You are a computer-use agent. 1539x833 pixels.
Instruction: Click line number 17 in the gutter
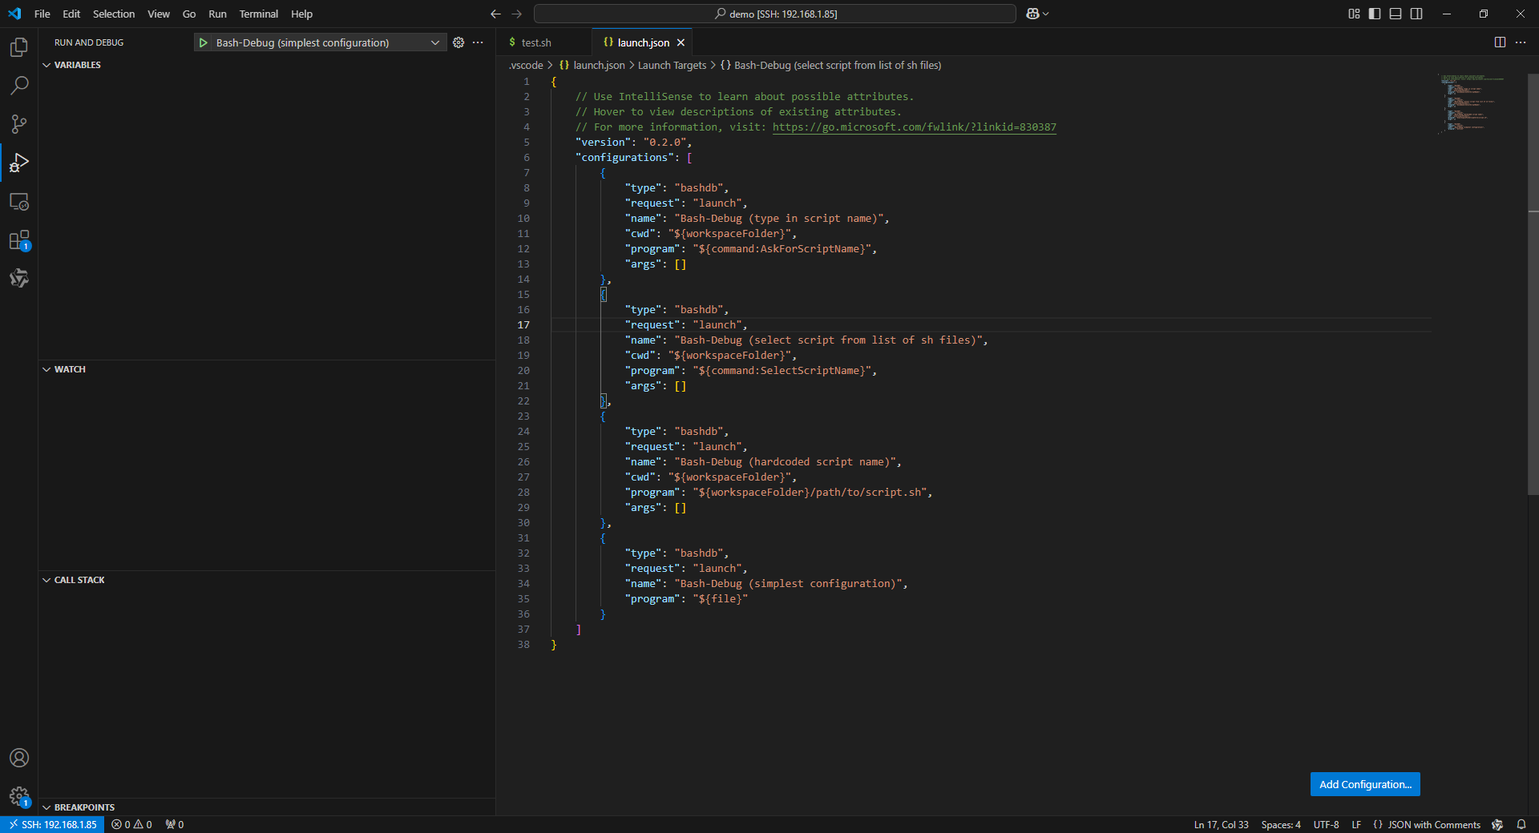click(x=523, y=325)
